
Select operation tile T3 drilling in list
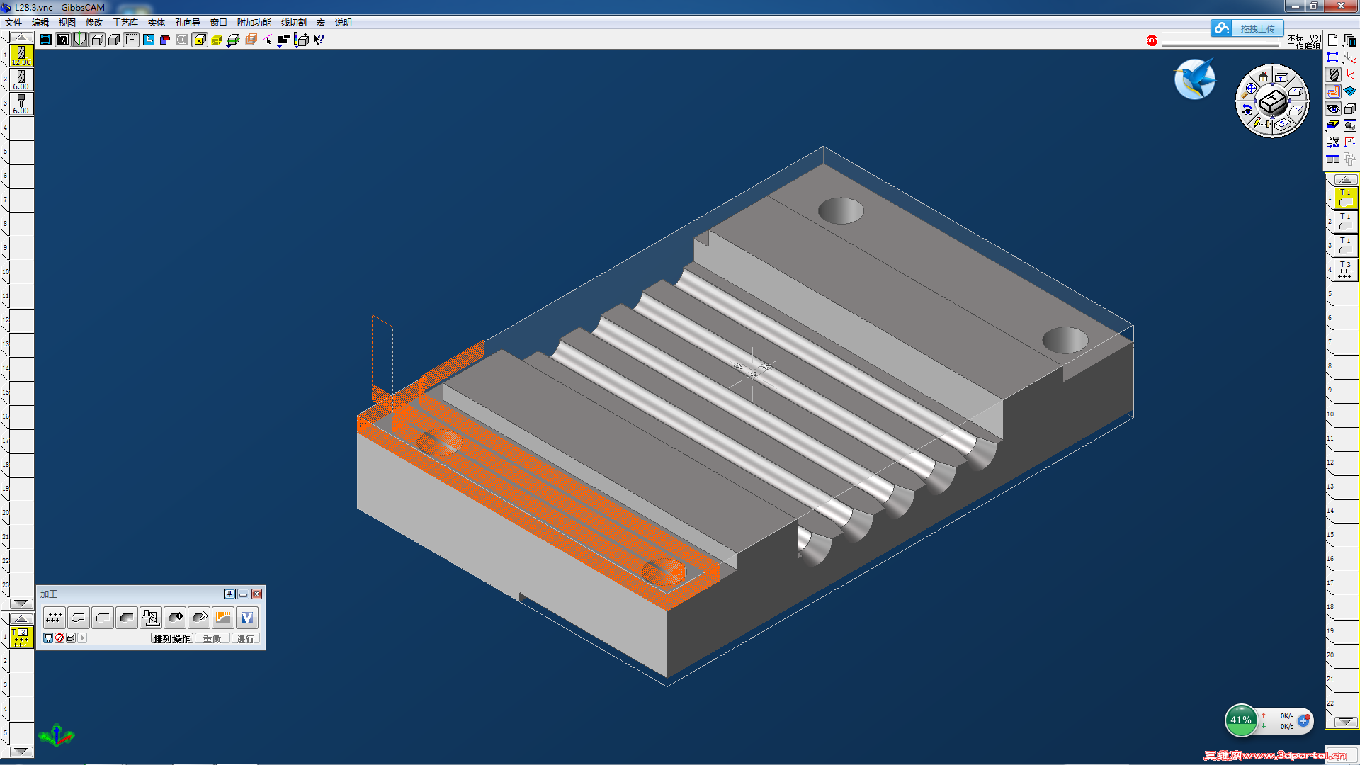(x=1346, y=270)
